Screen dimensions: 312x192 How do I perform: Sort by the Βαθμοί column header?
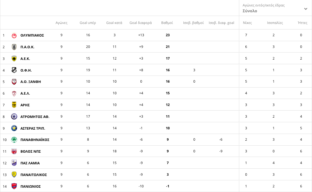pos(167,23)
